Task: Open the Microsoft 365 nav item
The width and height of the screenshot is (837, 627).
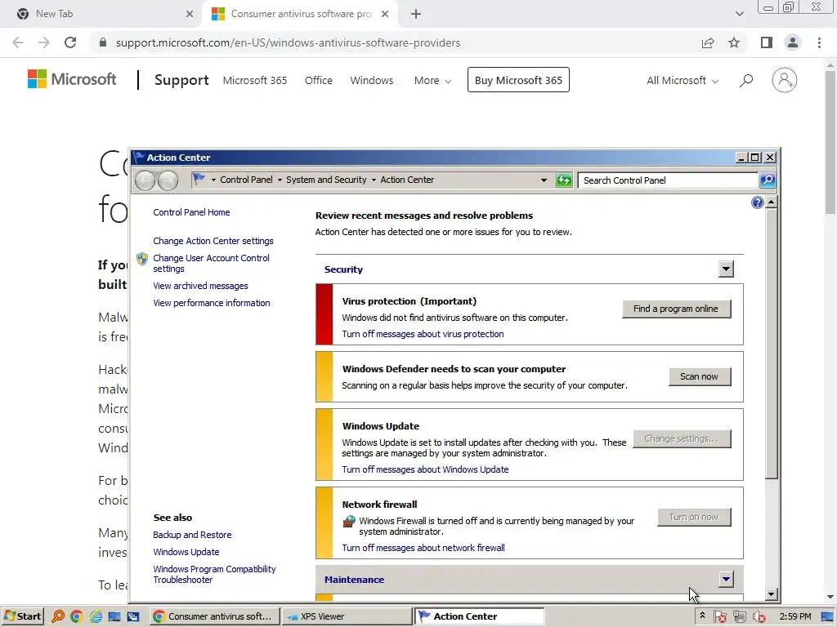Action: (x=255, y=81)
